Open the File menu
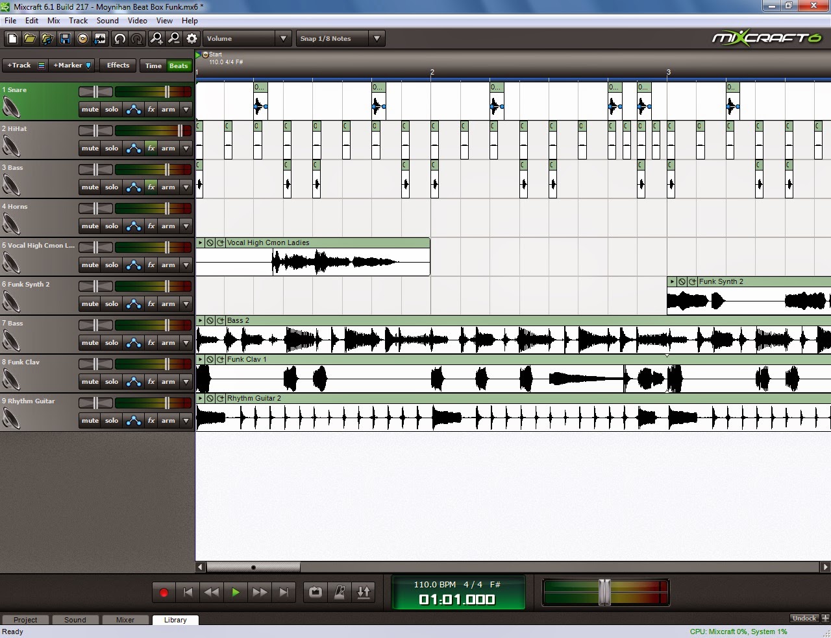831x638 pixels. [x=10, y=21]
